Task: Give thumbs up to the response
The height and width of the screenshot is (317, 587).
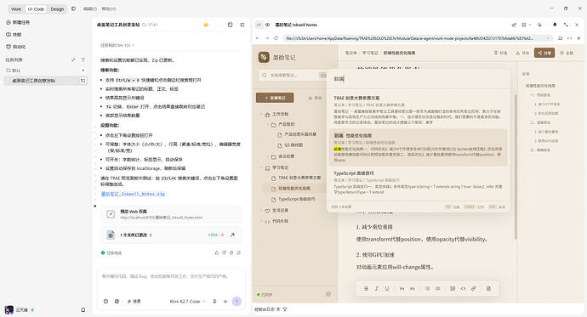Action: [x=216, y=252]
